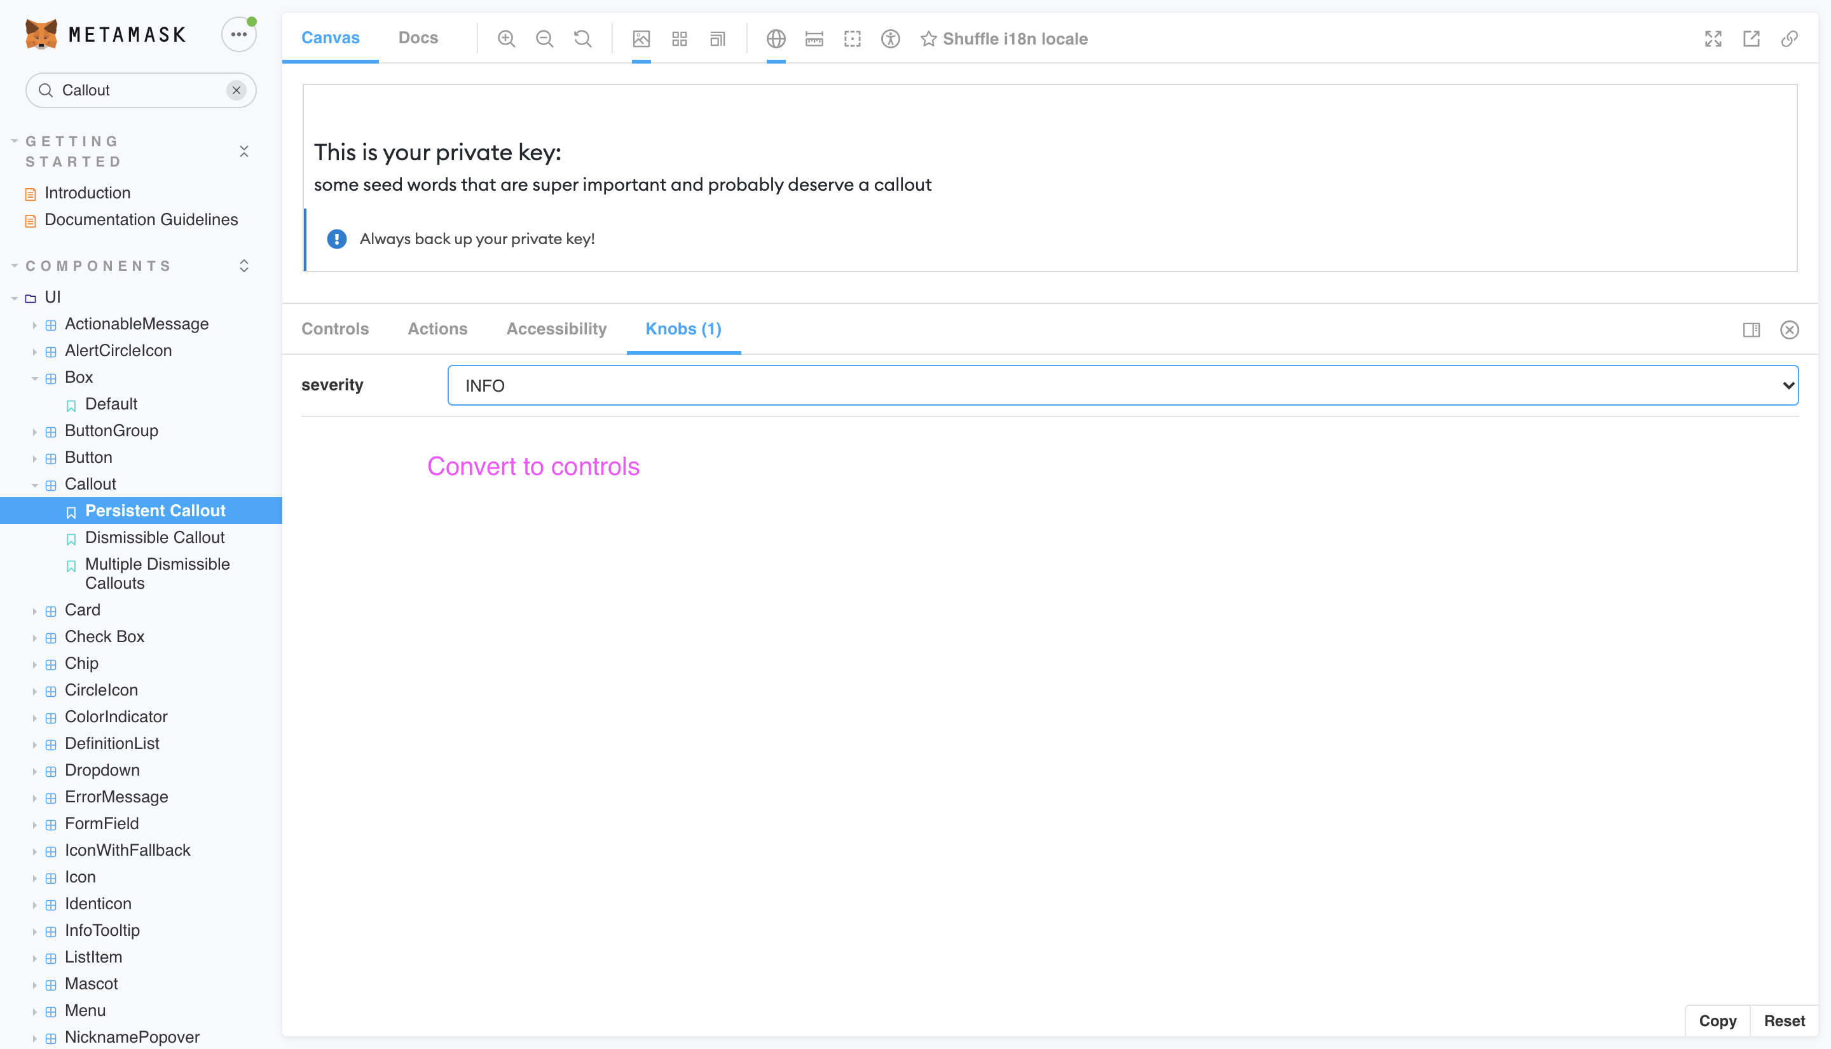The width and height of the screenshot is (1831, 1049).
Task: Toggle the grid overlay on canvas
Action: pyautogui.click(x=678, y=39)
